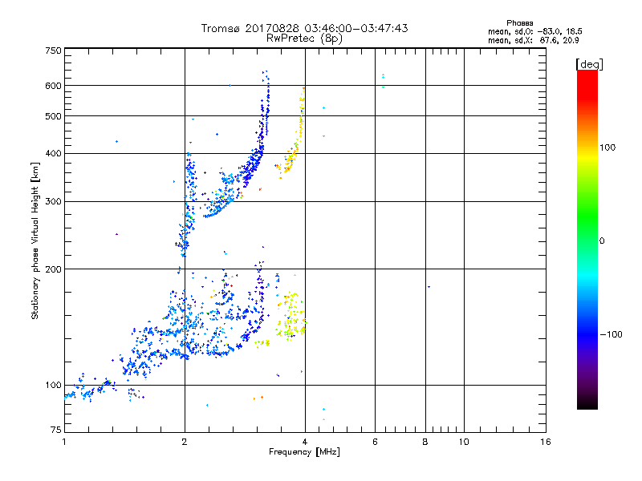Click the 'Frequency [MHz]' axis label
This screenshot has height=481, width=642.
(304, 452)
